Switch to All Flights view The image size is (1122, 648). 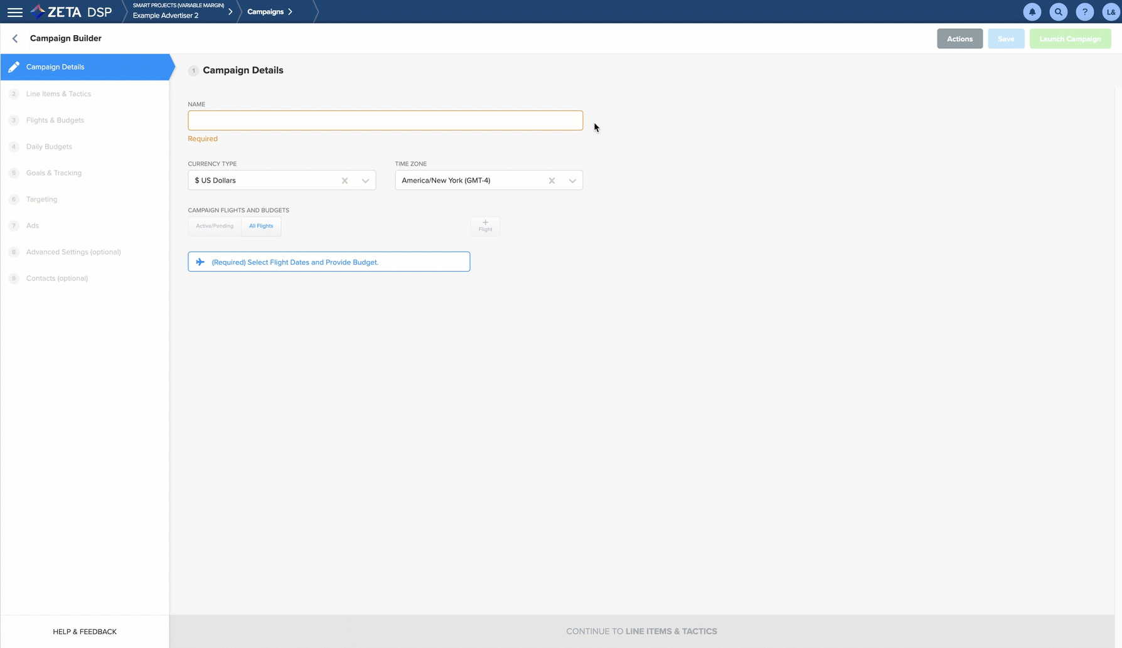pyautogui.click(x=261, y=226)
